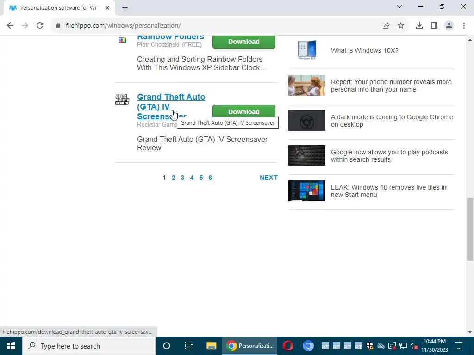This screenshot has height=355, width=474.
Task: Open Windows Security tray icon
Action: point(369,346)
